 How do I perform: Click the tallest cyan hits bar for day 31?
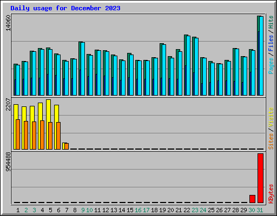(x=261, y=56)
